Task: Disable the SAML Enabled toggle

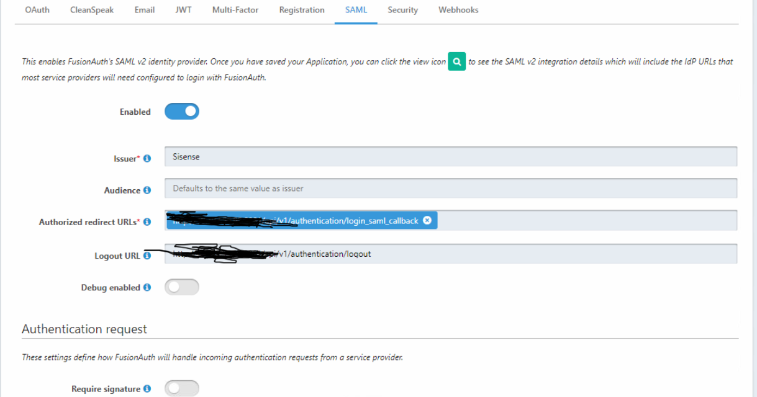Action: (182, 112)
